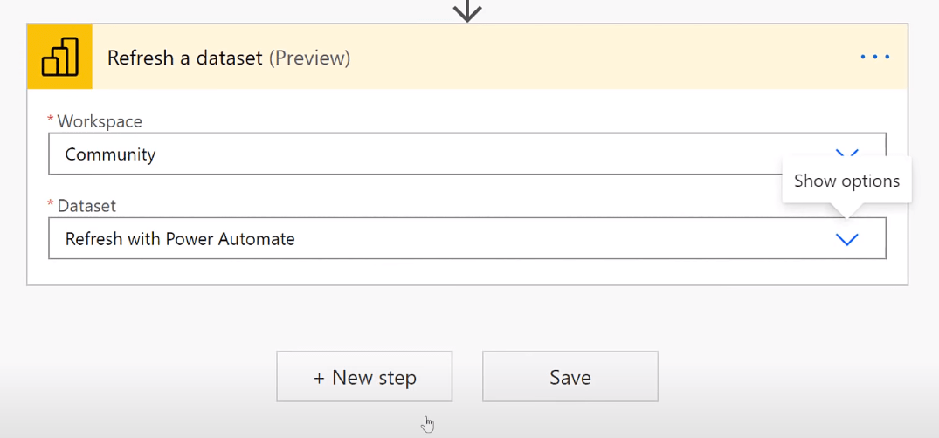The height and width of the screenshot is (438, 939).
Task: Click the Community text inside the Workspace box
Action: pos(110,154)
